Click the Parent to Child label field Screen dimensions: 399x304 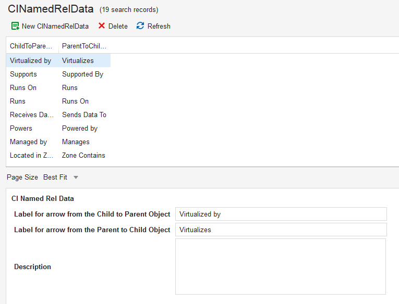(281, 230)
